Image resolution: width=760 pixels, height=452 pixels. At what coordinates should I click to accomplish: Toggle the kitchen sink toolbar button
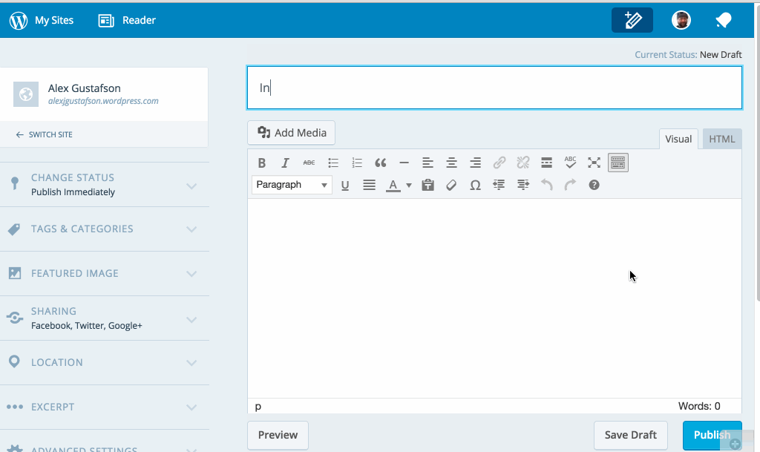[617, 163]
